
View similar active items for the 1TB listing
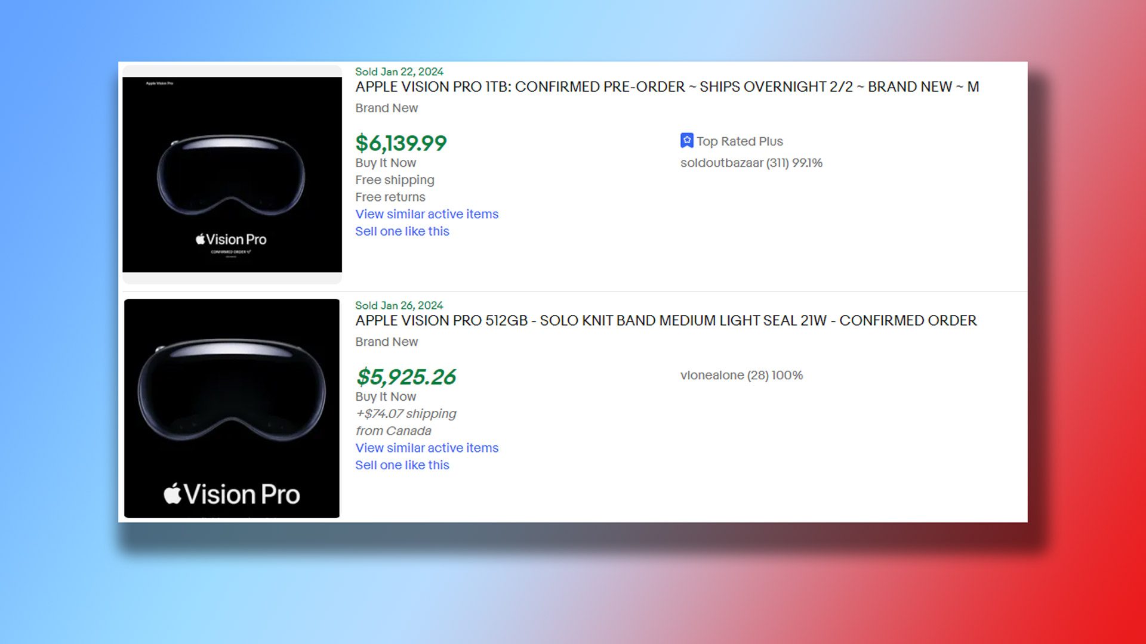point(427,214)
